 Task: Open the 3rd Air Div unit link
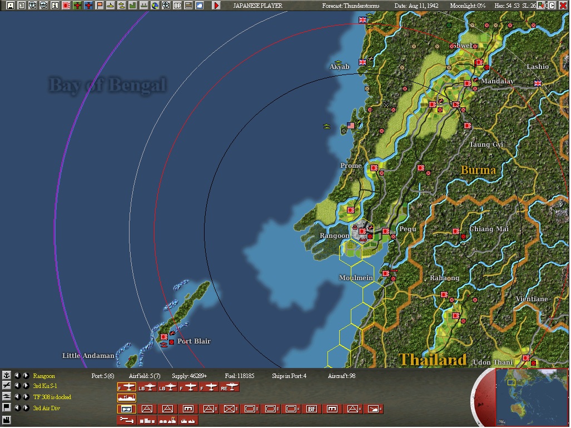point(46,409)
